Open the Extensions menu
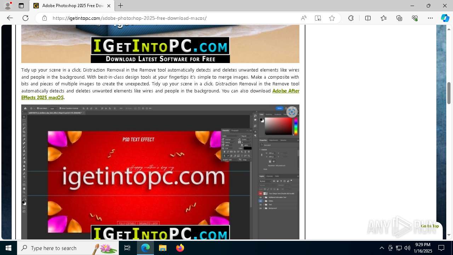The height and width of the screenshot is (255, 453). tap(351, 18)
